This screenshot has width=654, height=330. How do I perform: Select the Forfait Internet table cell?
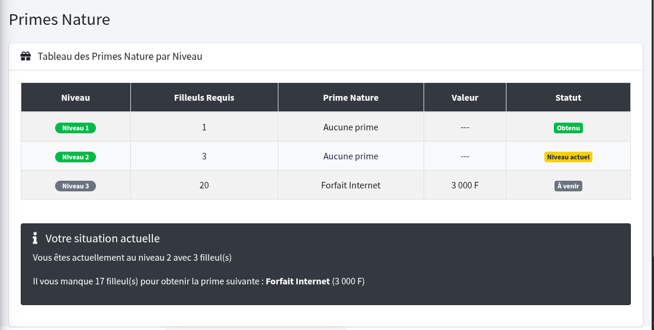pyautogui.click(x=351, y=185)
